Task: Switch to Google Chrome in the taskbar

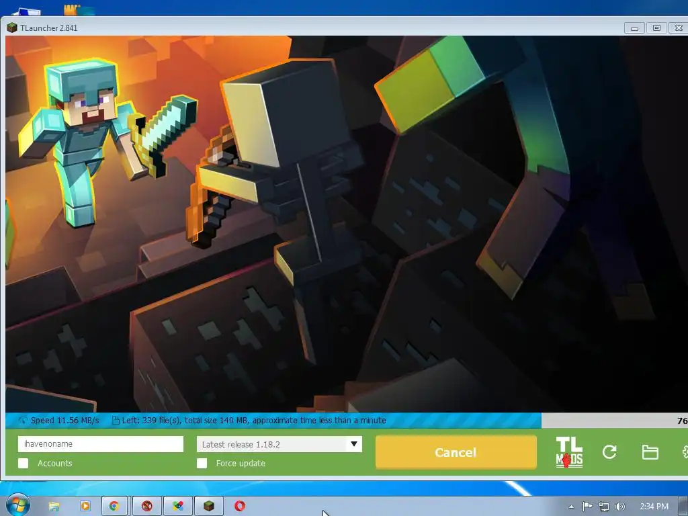Action: tap(114, 507)
